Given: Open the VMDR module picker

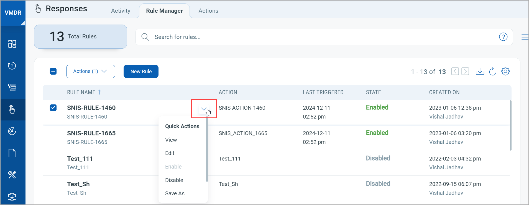Looking at the screenshot, I should point(13,13).
